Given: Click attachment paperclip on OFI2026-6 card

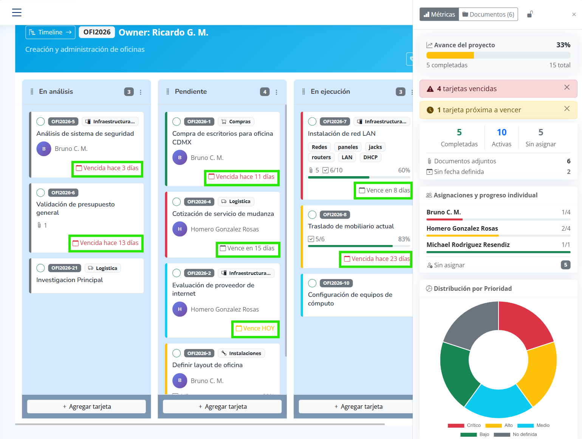Looking at the screenshot, I should pos(39,225).
